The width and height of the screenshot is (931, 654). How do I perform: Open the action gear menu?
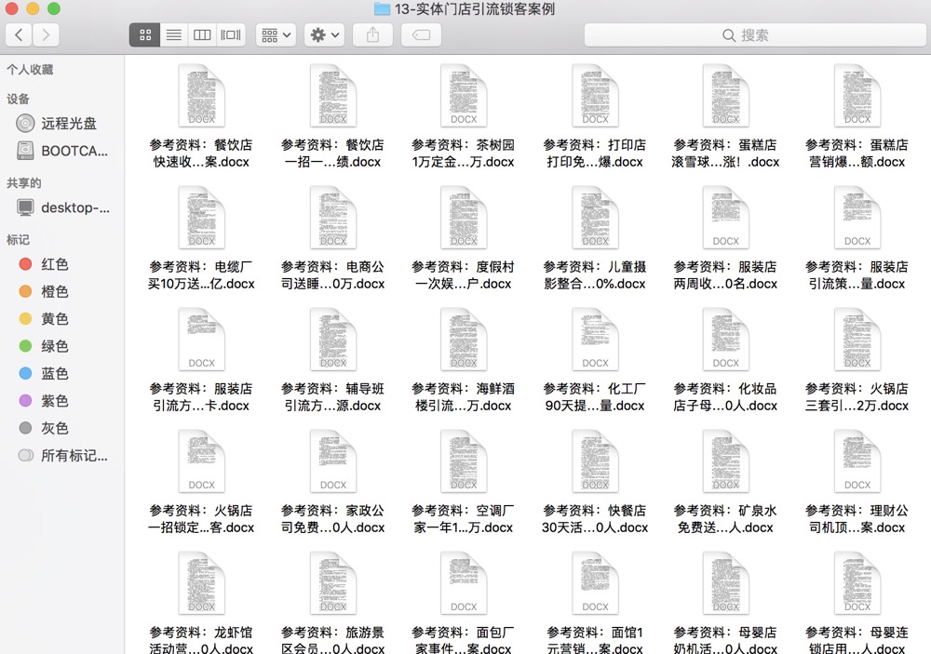coord(321,34)
